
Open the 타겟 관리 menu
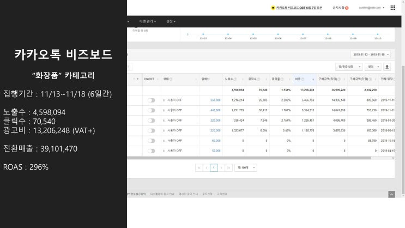(x=148, y=21)
